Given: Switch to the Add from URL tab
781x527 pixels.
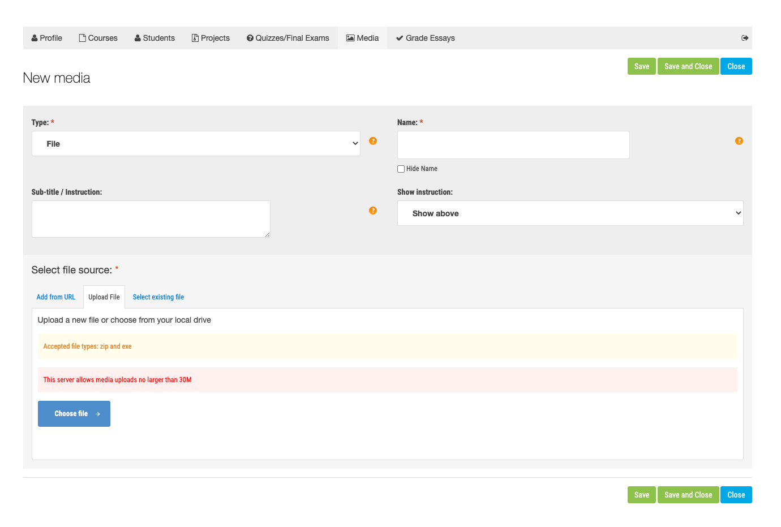Looking at the screenshot, I should (x=55, y=297).
